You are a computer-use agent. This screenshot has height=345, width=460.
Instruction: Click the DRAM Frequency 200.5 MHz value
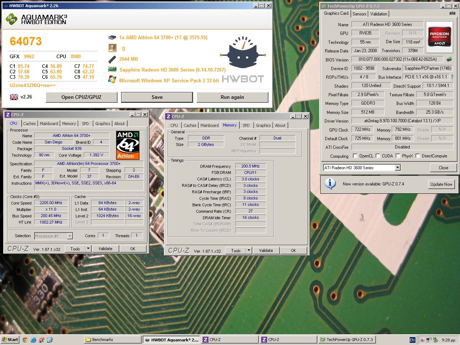[250, 166]
